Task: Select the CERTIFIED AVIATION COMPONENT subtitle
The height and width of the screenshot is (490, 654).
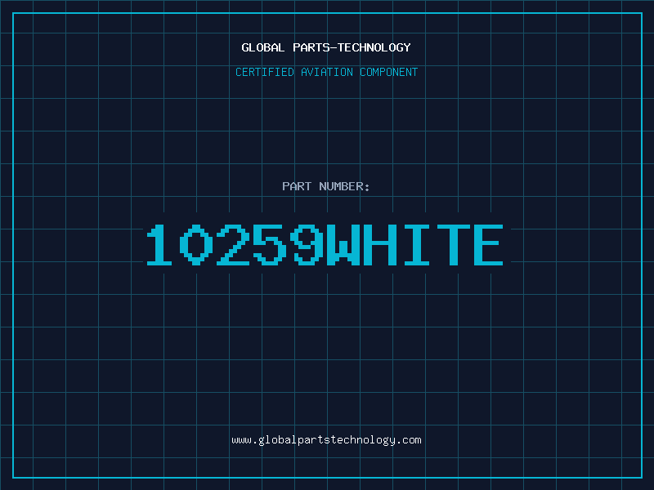Action: (x=326, y=72)
